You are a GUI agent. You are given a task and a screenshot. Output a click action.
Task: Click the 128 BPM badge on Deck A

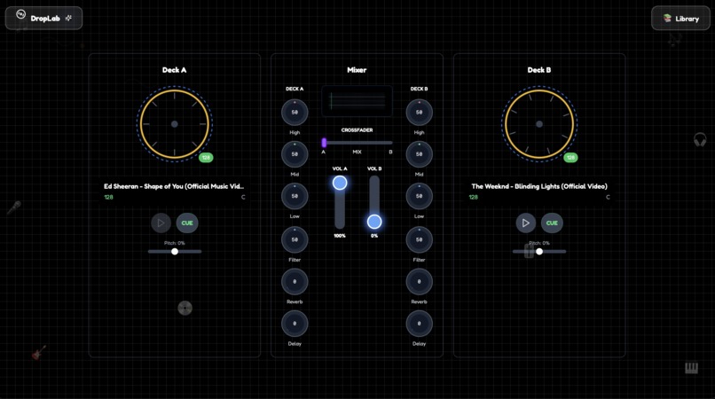(206, 157)
